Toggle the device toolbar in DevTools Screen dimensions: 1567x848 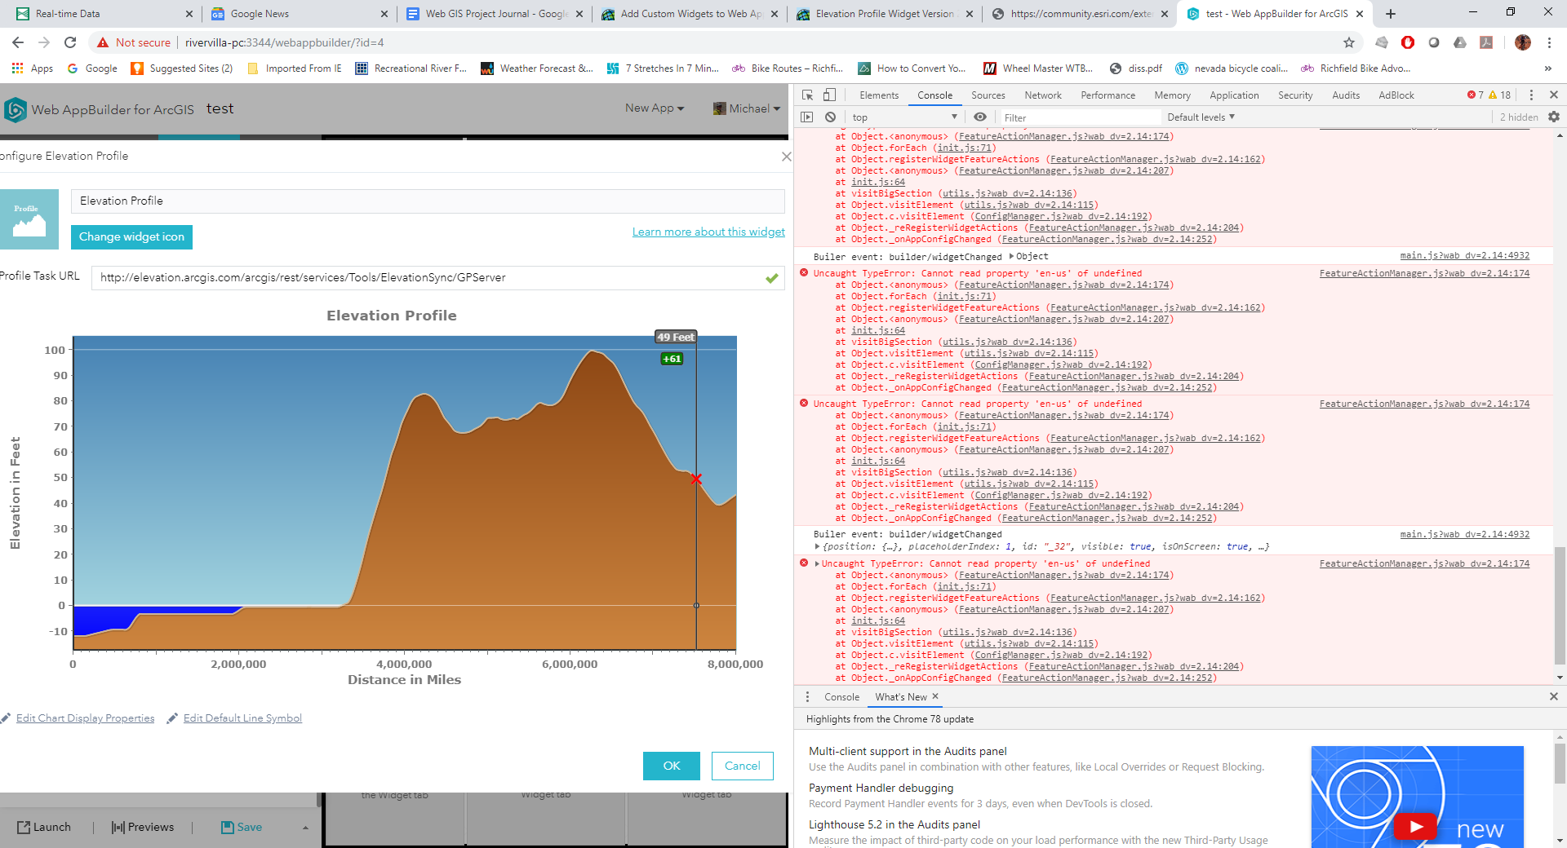tap(829, 95)
